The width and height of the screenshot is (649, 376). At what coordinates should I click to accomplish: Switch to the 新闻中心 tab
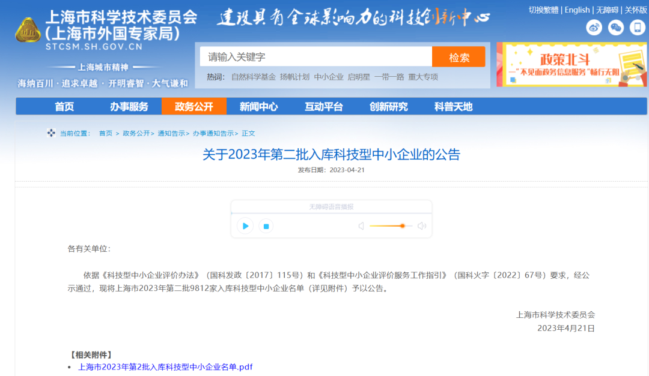(258, 107)
